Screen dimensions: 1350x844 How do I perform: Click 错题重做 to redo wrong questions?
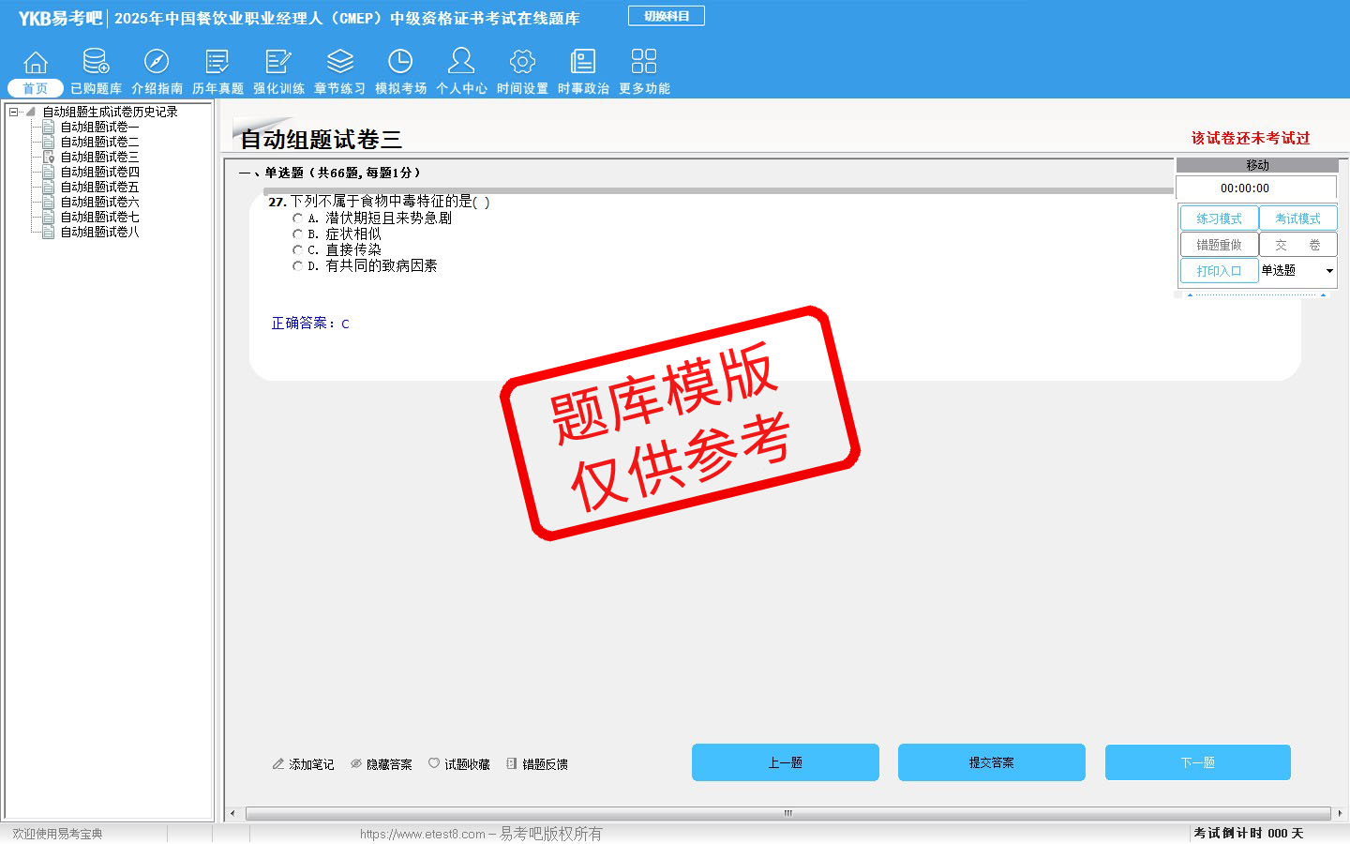[1219, 245]
